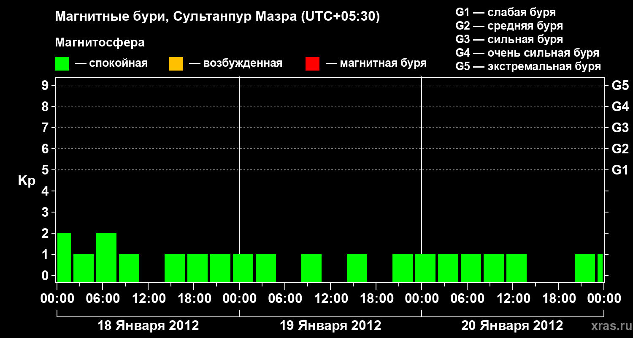Screen dimensions: 633x338
Task: Click the Kp 1 bar near 09:00 on 19 January
Action: coord(311,268)
